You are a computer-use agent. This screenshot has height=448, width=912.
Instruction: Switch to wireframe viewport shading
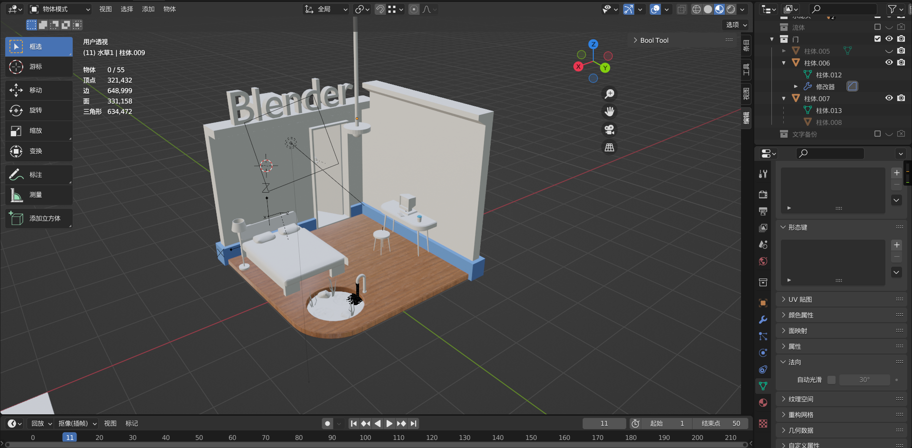696,9
